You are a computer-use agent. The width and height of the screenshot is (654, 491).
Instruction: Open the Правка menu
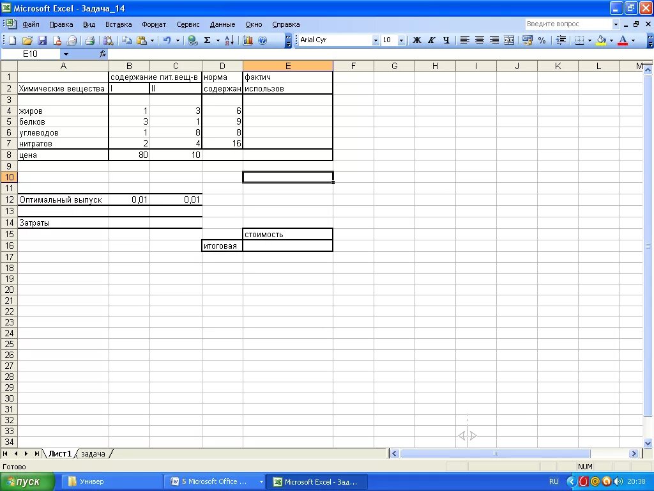click(61, 24)
